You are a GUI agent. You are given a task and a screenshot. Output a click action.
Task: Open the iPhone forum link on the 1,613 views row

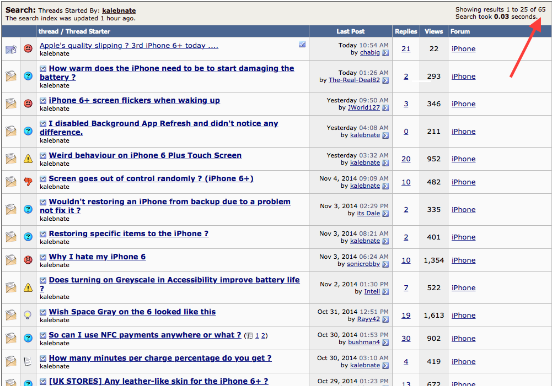[463, 316]
